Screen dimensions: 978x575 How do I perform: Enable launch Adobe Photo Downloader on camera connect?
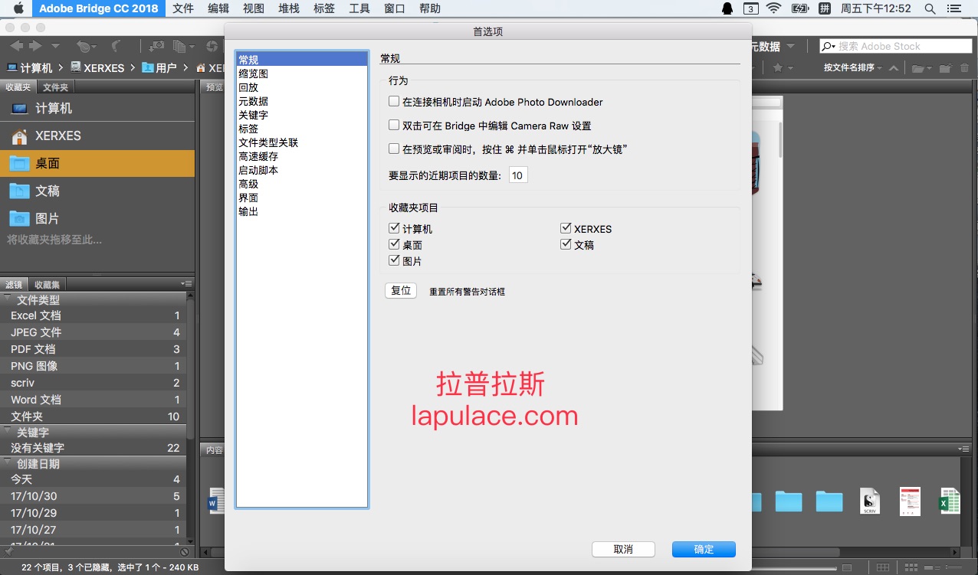[394, 101]
